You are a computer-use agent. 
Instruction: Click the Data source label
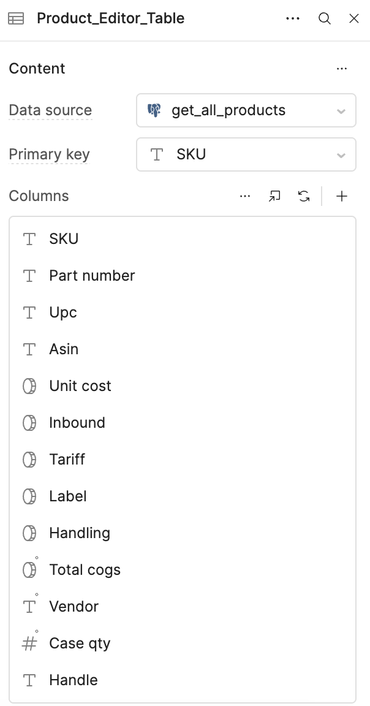[50, 110]
